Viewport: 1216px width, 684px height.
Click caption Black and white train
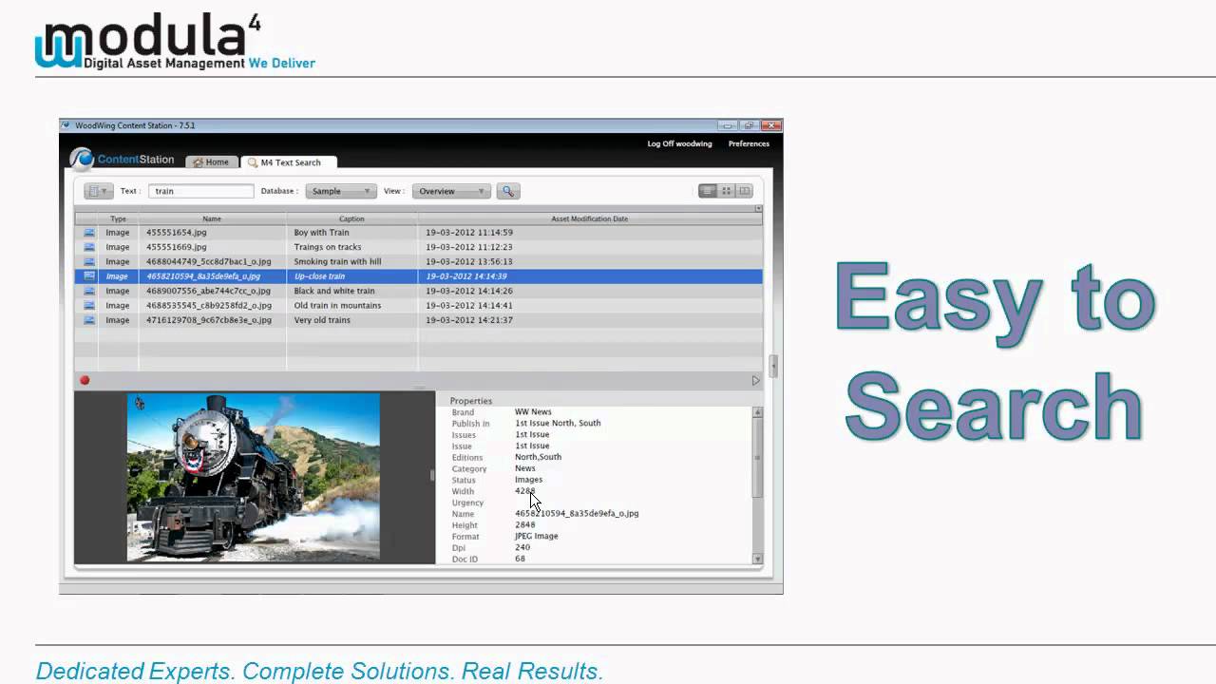[334, 291]
